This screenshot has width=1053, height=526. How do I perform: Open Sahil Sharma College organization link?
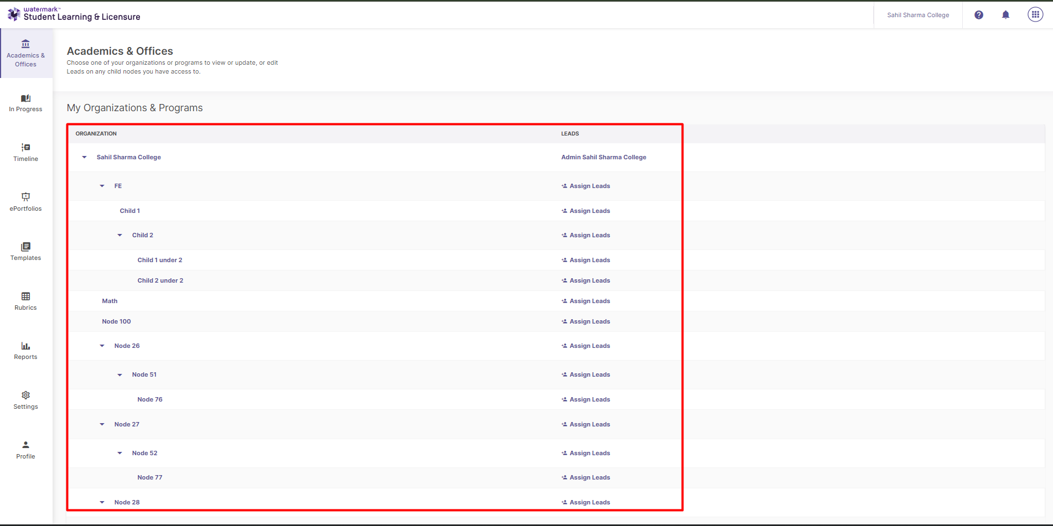click(x=129, y=157)
